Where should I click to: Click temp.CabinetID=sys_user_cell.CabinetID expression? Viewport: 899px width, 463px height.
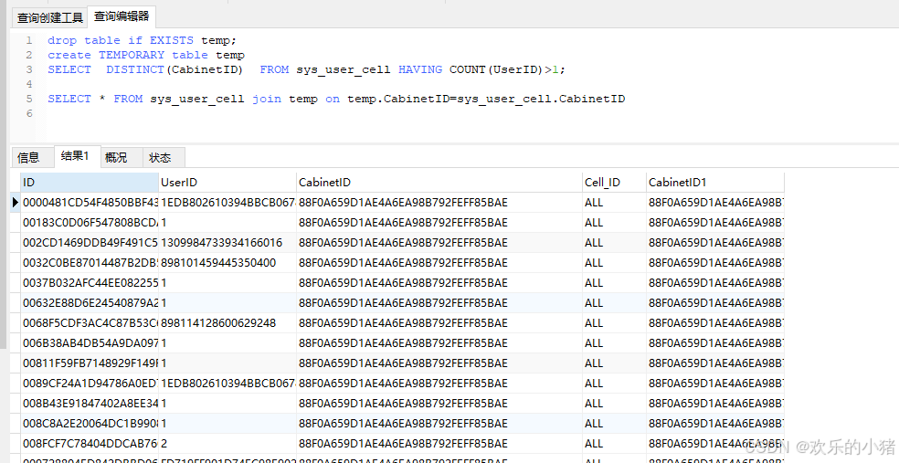486,99
